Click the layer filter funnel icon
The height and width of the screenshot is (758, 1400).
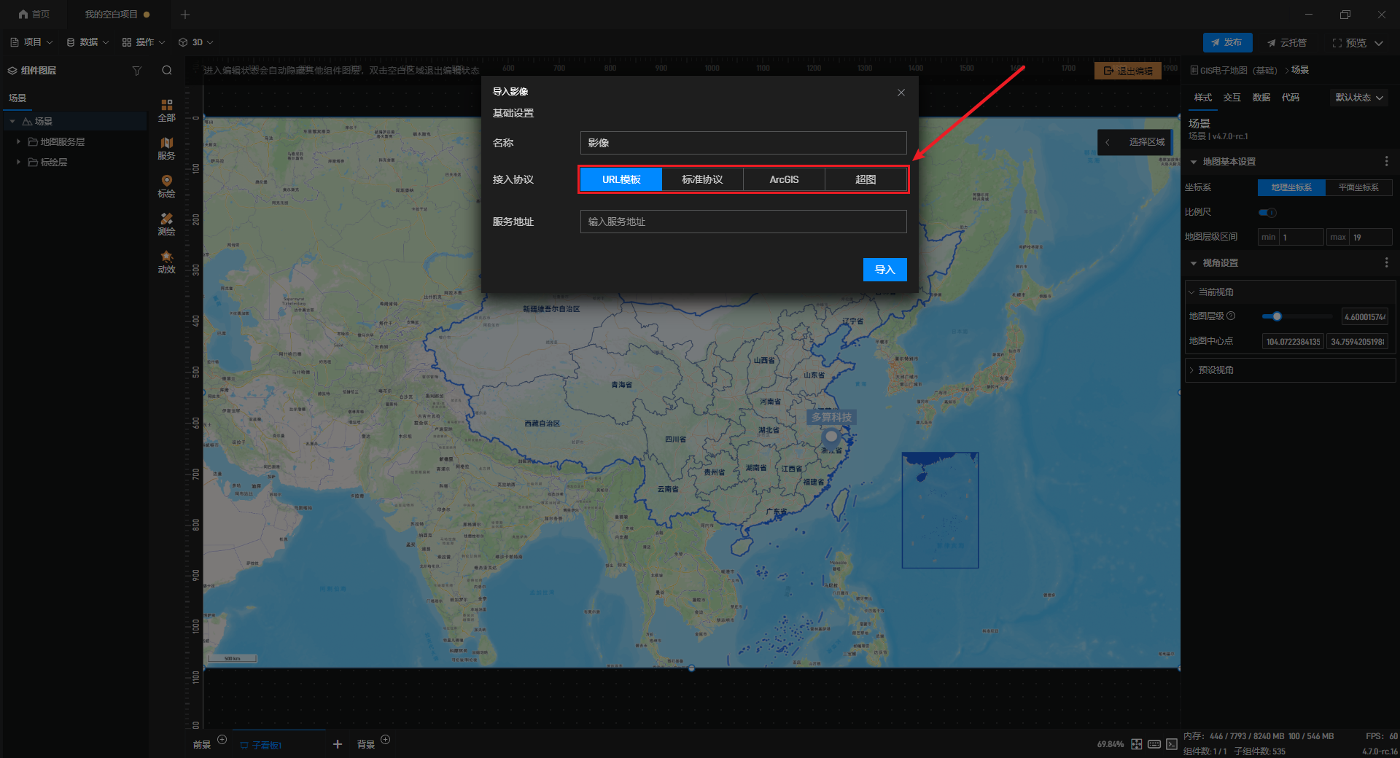136,71
